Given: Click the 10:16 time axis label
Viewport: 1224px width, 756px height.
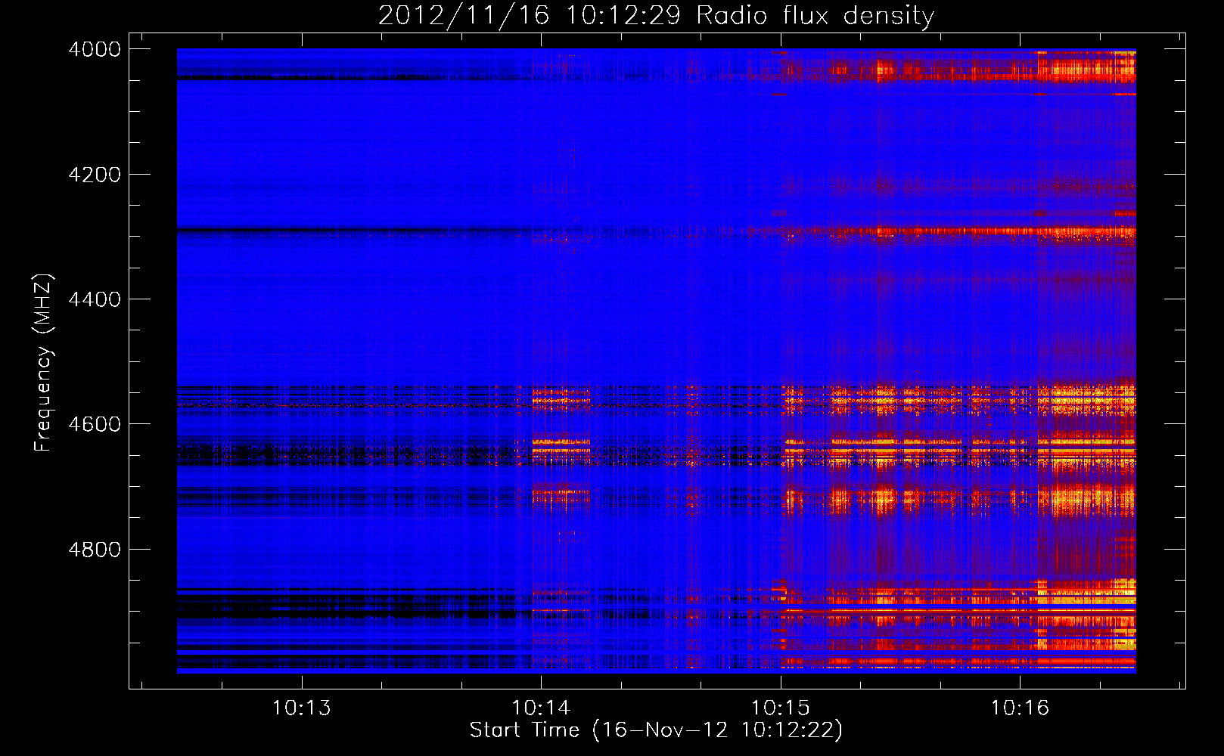Looking at the screenshot, I should 1020,708.
